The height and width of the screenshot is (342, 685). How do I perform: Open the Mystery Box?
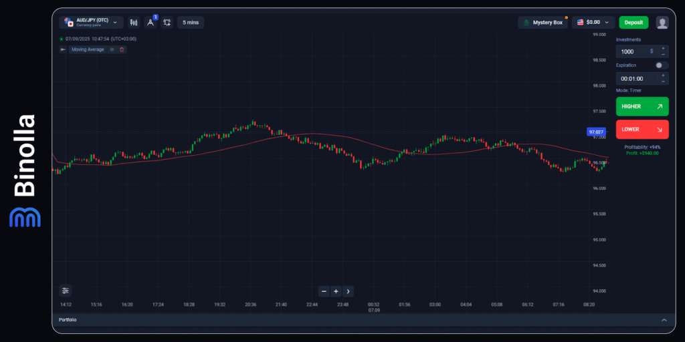tap(543, 22)
